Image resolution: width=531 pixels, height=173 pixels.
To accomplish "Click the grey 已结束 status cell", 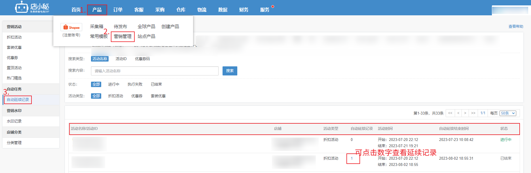I will point(506,158).
